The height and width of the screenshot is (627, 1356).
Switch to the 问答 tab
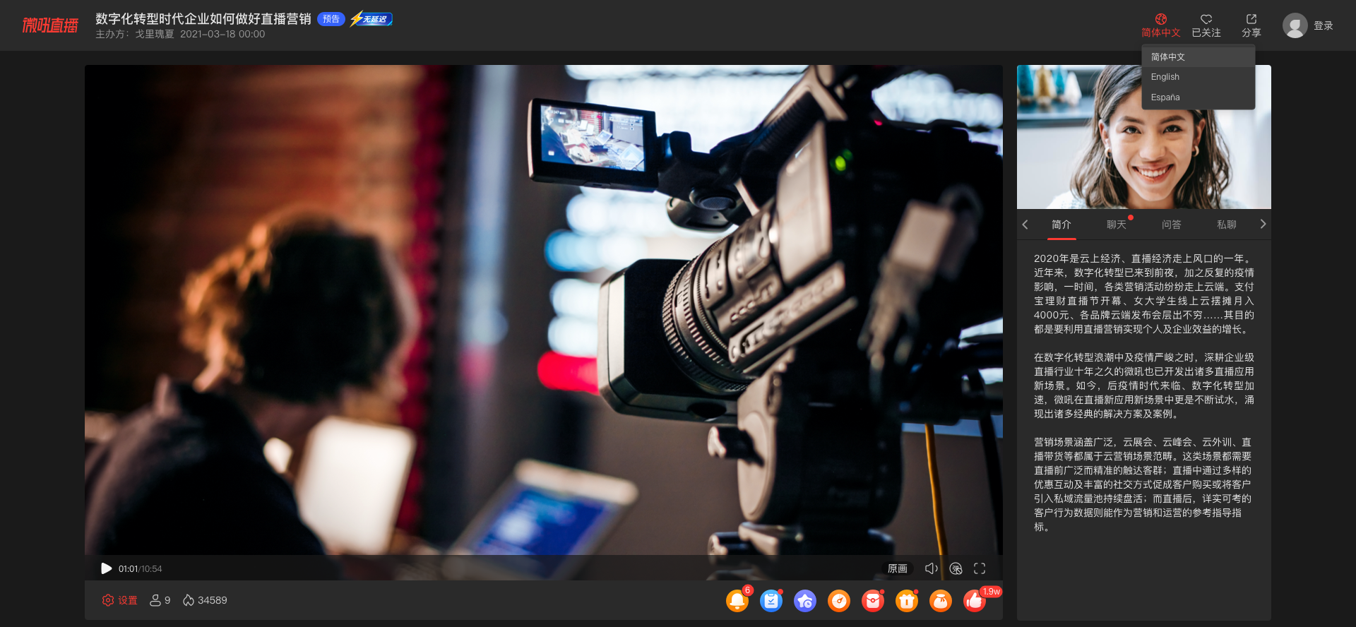[1172, 225]
